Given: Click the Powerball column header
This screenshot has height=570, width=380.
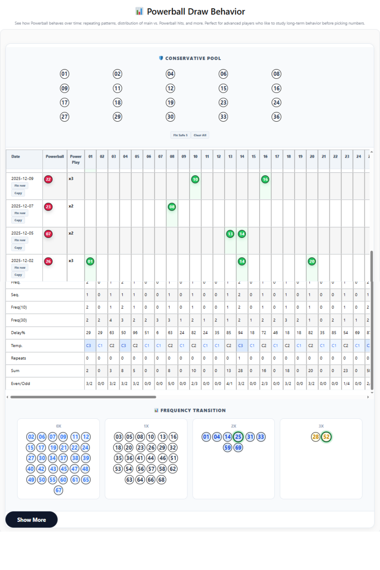Looking at the screenshot, I should (55, 157).
